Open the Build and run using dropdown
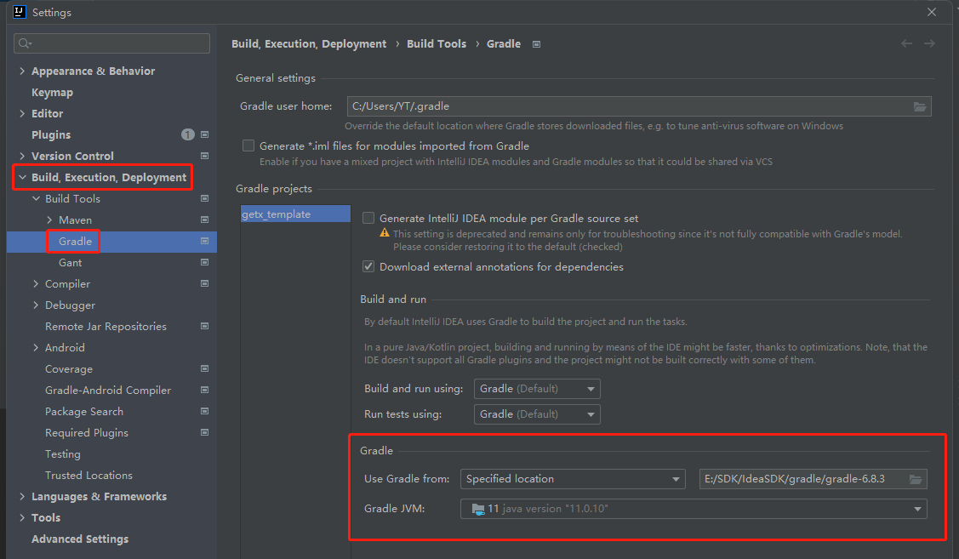Viewport: 959px width, 559px height. pos(537,389)
